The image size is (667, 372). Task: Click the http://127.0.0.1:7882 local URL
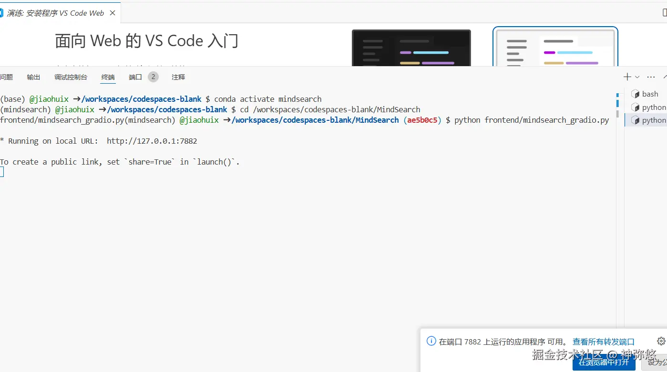click(x=152, y=141)
